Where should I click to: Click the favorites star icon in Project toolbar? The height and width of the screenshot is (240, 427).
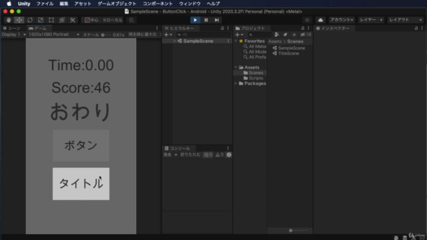coord(294,35)
